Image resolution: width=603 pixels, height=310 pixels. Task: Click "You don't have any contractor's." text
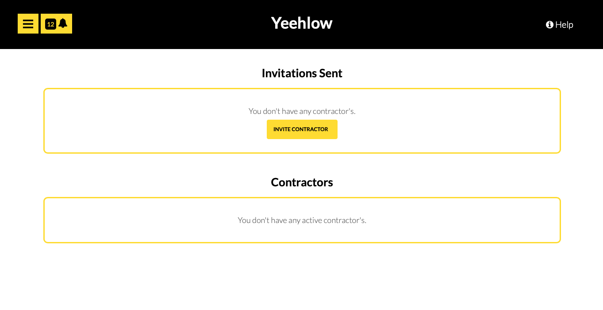point(302,111)
